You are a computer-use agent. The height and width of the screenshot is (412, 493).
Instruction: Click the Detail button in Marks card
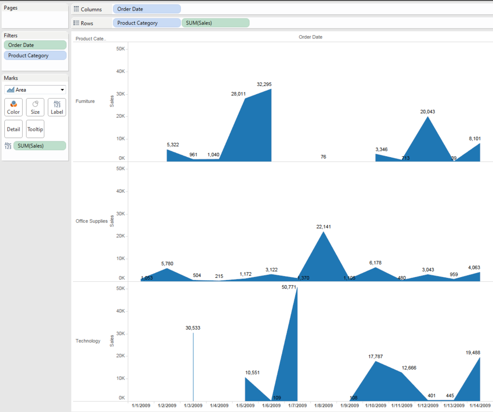coord(13,129)
